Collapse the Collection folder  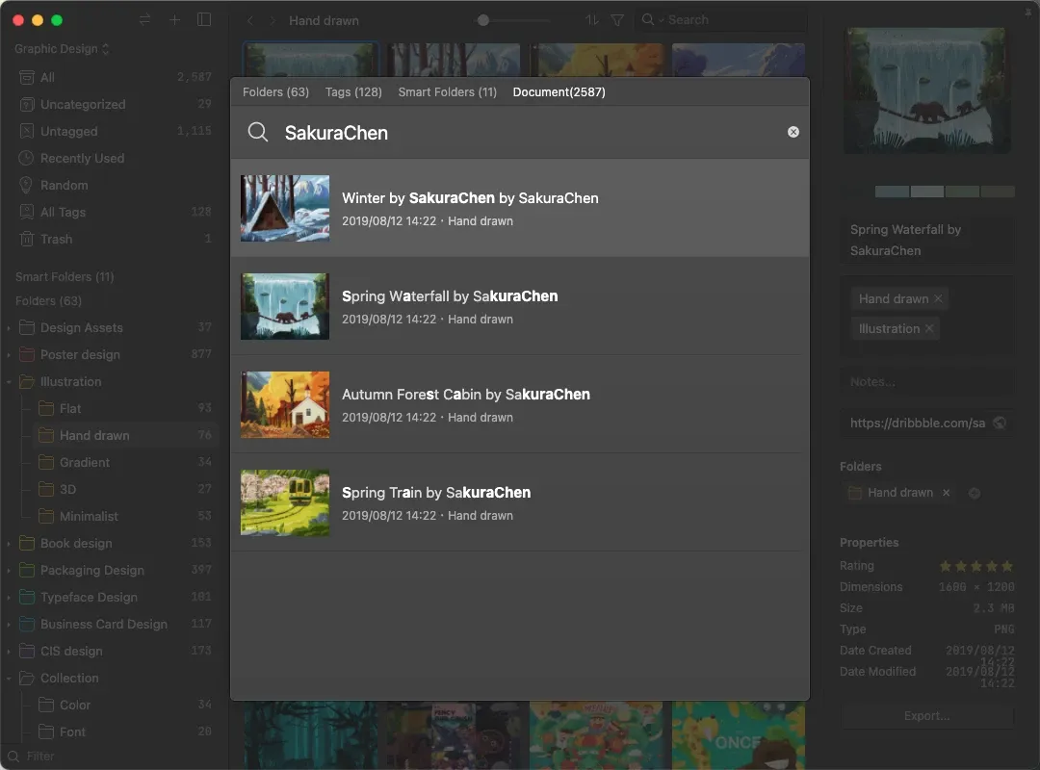coord(9,679)
